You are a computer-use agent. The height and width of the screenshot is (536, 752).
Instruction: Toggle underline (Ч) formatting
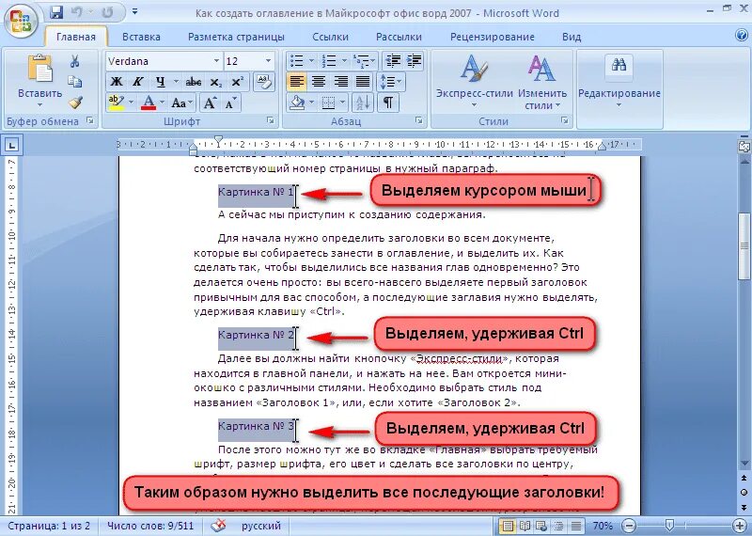(x=160, y=82)
